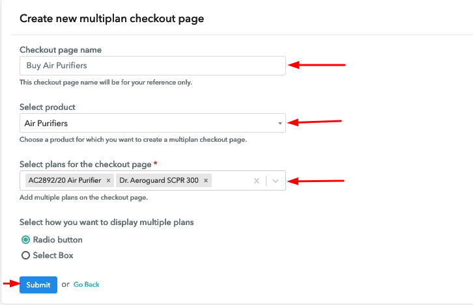The image size is (473, 305).
Task: Focus the Checkout page name field
Action: click(x=152, y=66)
